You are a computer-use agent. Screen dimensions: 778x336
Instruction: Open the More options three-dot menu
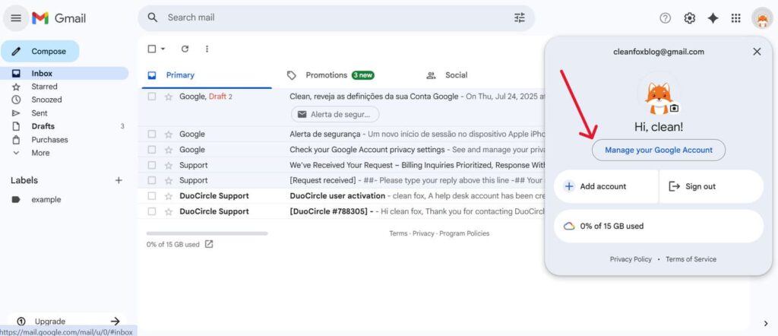[x=207, y=49]
